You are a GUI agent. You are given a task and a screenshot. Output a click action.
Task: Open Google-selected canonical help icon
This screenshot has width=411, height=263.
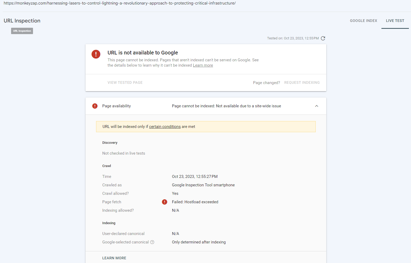coord(152,242)
